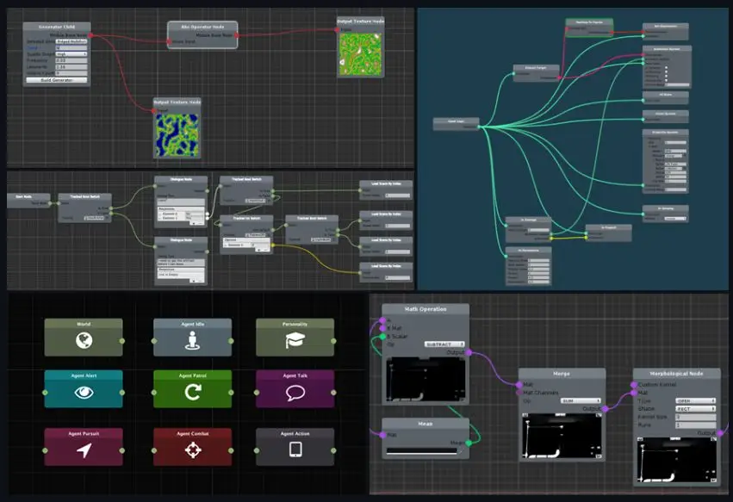Screen dimensions: 733x502
Task: Select the Abs Operator Node title
Action: 202,27
